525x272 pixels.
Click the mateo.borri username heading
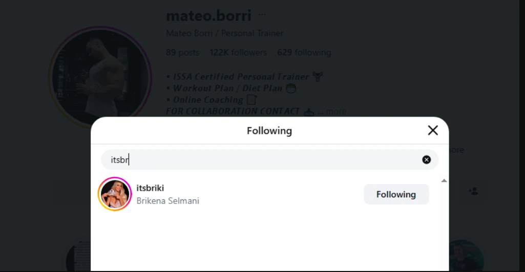[x=208, y=15]
